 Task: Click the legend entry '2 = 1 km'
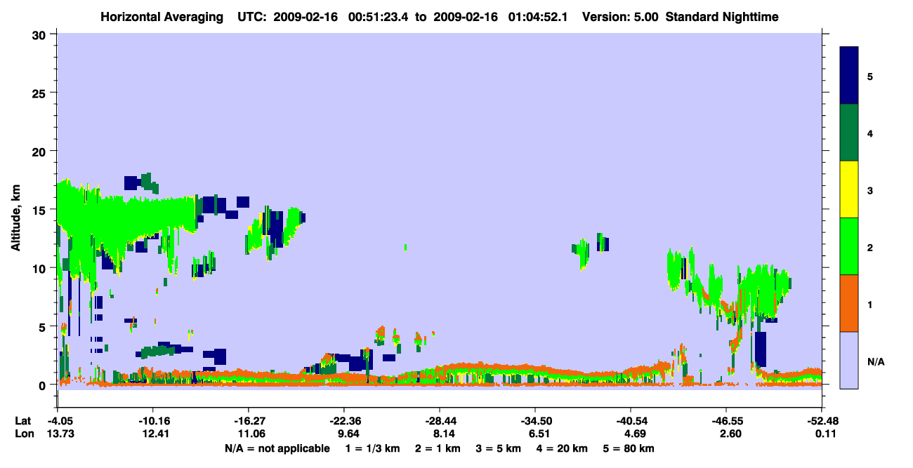coord(437,448)
